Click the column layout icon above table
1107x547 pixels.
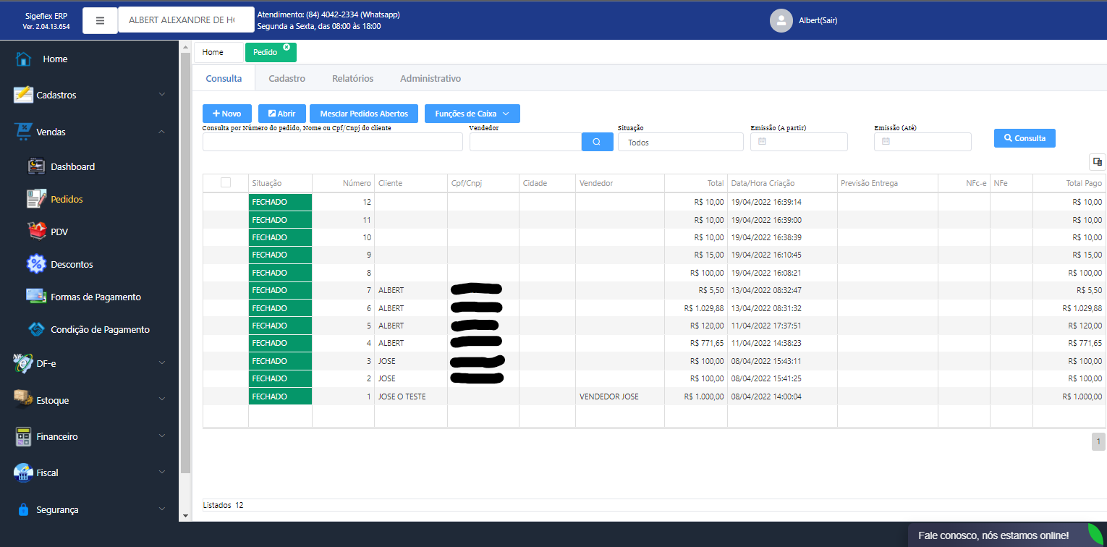tap(1097, 161)
